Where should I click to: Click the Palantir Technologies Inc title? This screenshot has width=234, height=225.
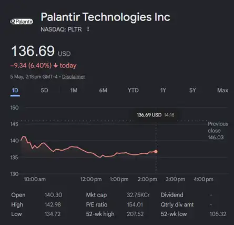[x=105, y=17]
